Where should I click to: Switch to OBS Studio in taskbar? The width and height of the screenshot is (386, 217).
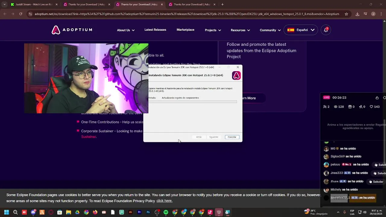tap(157, 212)
